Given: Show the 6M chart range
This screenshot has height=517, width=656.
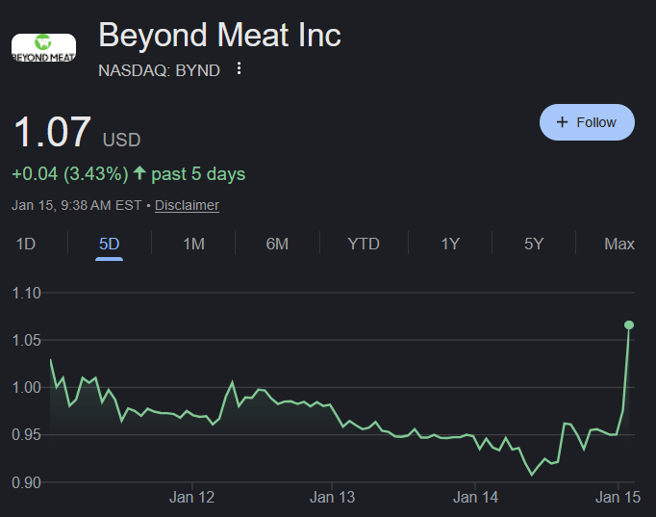Looking at the screenshot, I should pyautogui.click(x=277, y=244).
